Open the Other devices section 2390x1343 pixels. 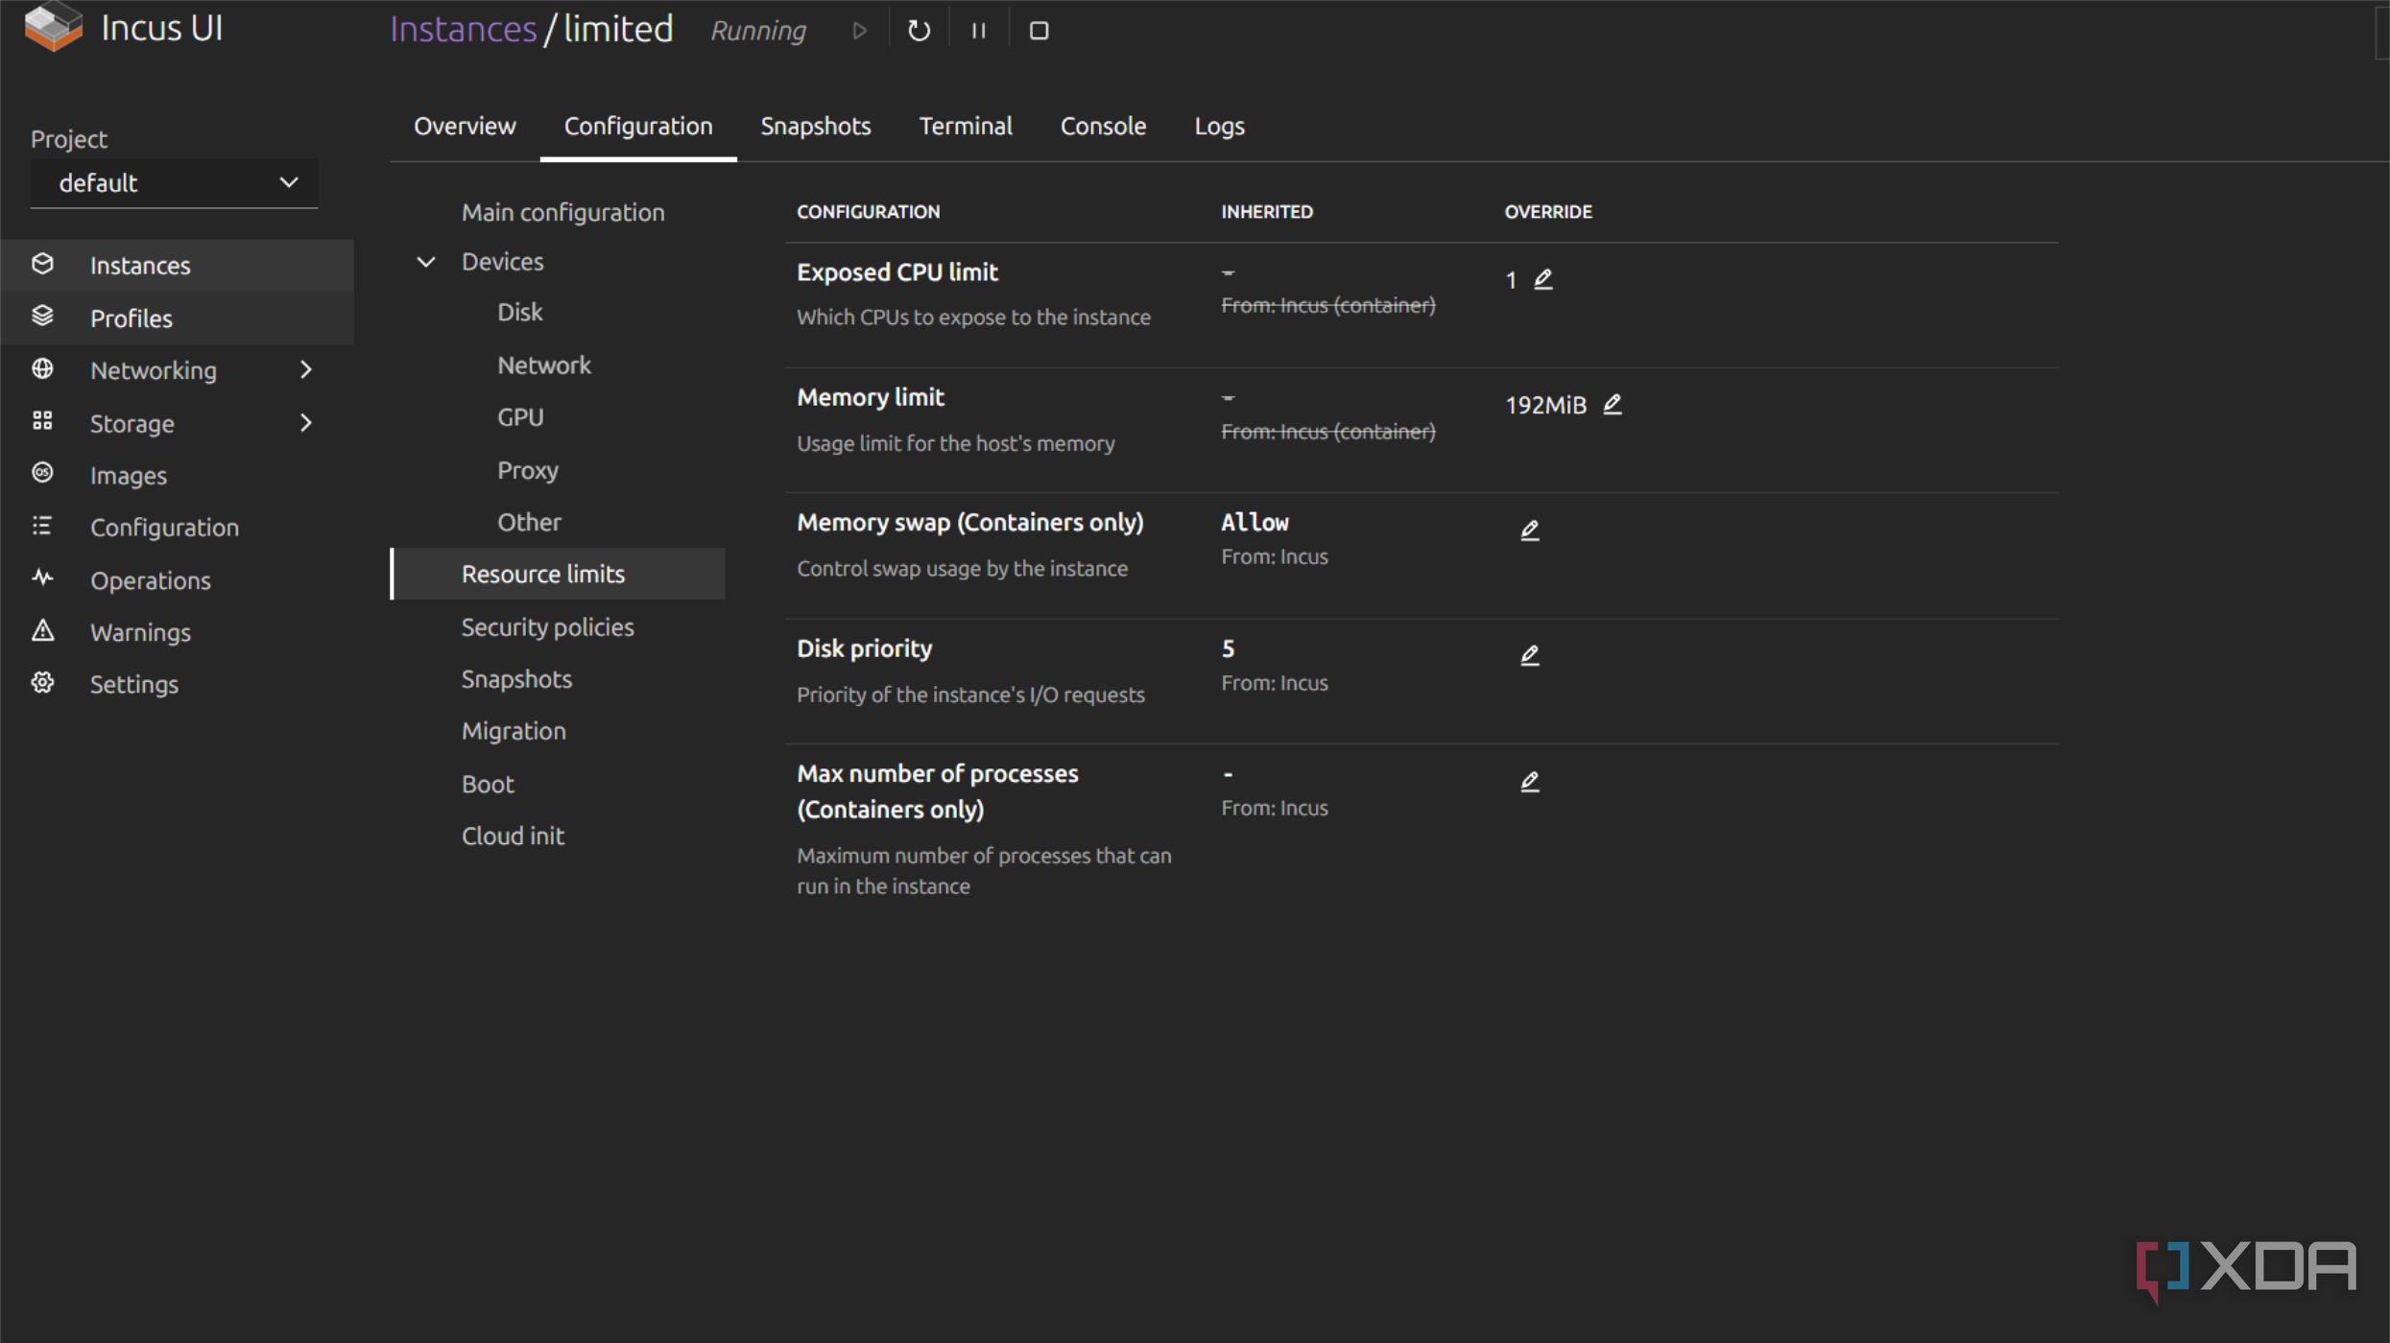[x=529, y=522]
